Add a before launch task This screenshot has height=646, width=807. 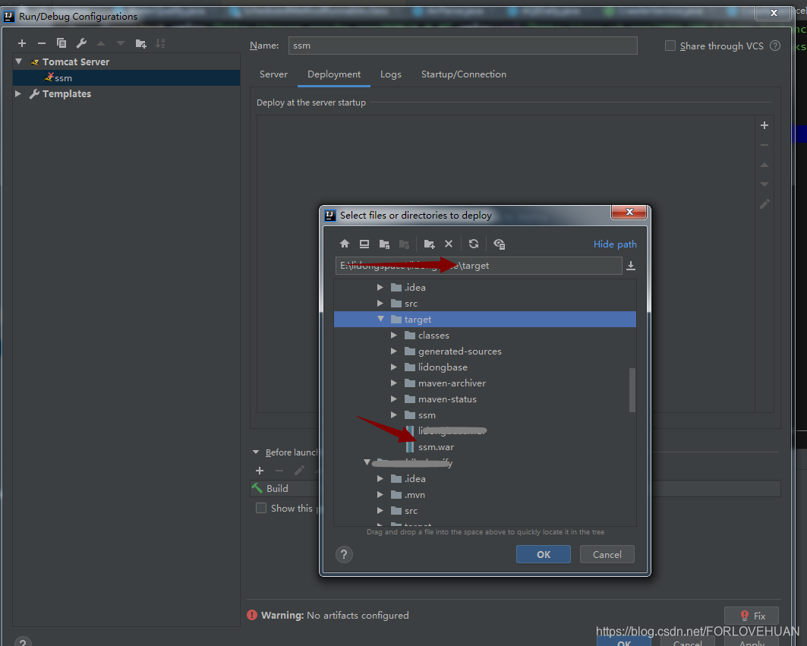tap(260, 471)
